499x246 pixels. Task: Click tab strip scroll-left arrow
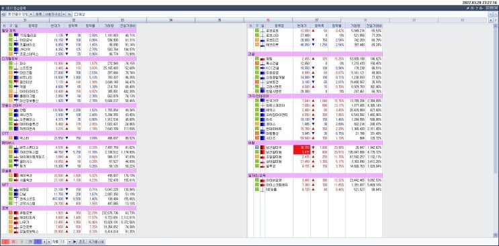(491, 20)
